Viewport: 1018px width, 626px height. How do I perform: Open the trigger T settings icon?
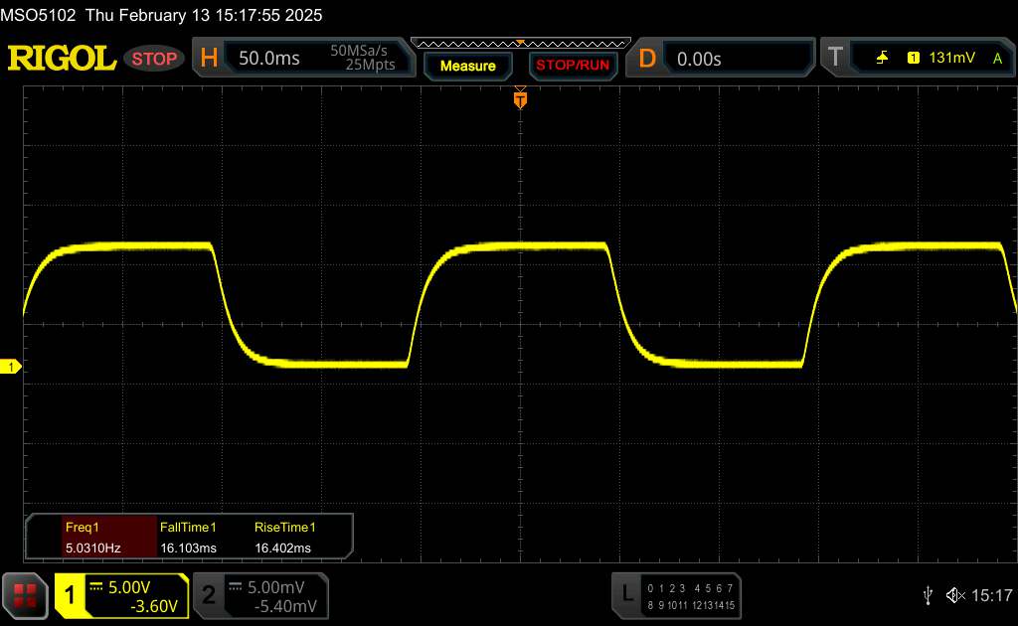click(835, 58)
